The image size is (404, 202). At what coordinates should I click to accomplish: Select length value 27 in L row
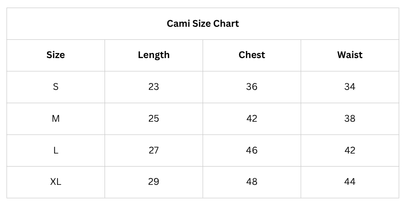(x=154, y=150)
